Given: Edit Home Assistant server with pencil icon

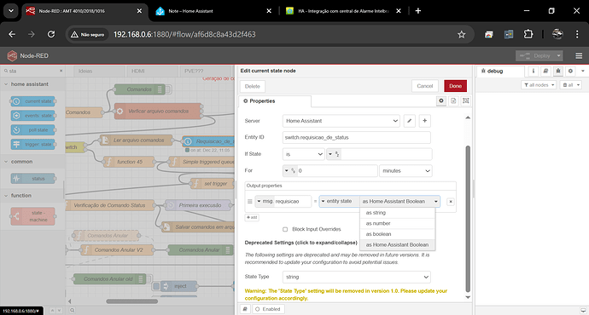Looking at the screenshot, I should tap(409, 121).
